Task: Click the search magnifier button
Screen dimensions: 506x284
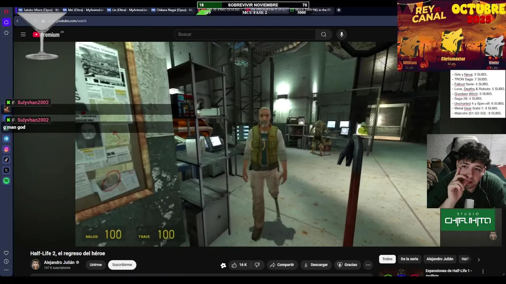Action: (324, 34)
